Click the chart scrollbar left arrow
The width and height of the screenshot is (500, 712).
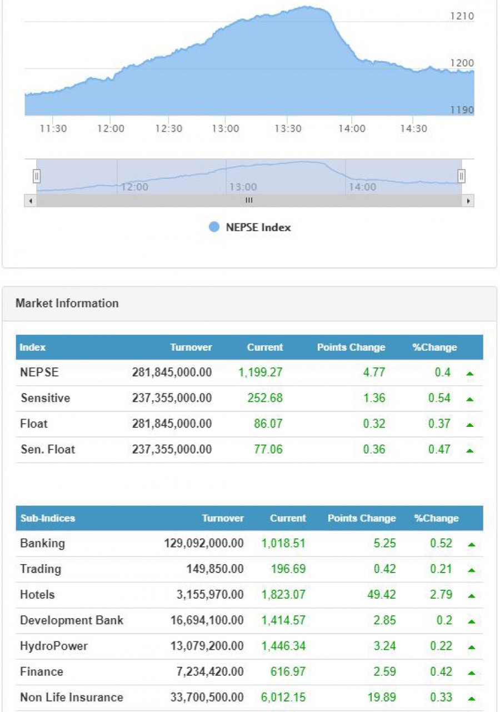[x=30, y=201]
